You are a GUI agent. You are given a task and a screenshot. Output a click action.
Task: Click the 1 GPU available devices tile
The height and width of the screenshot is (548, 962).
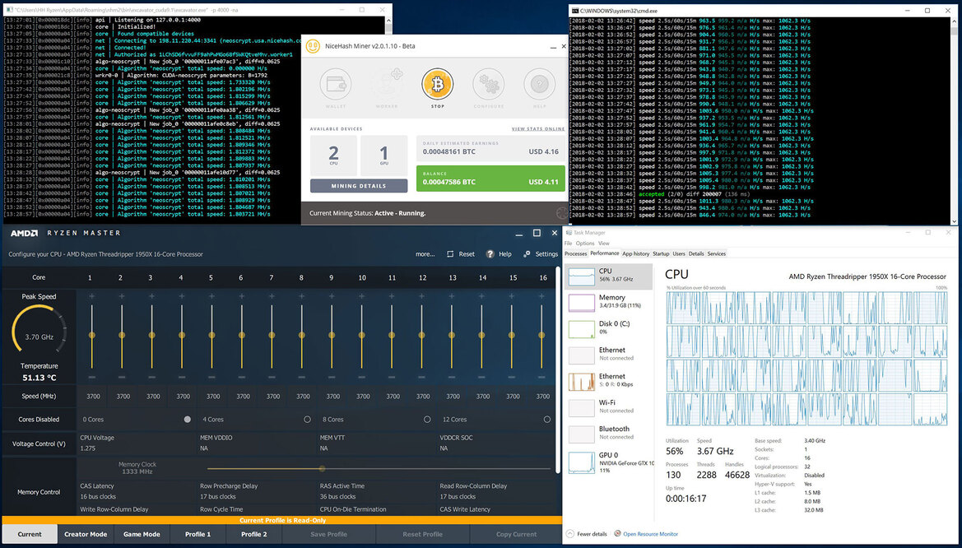point(384,156)
